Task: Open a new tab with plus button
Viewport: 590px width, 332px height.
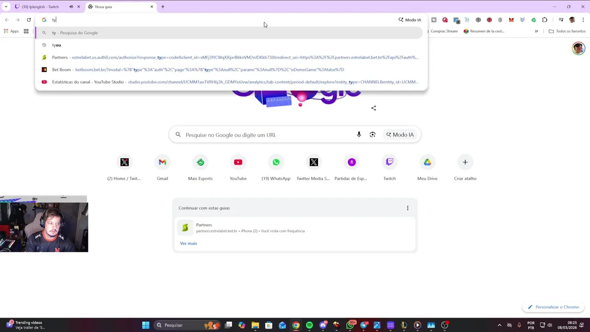Action: (x=163, y=7)
